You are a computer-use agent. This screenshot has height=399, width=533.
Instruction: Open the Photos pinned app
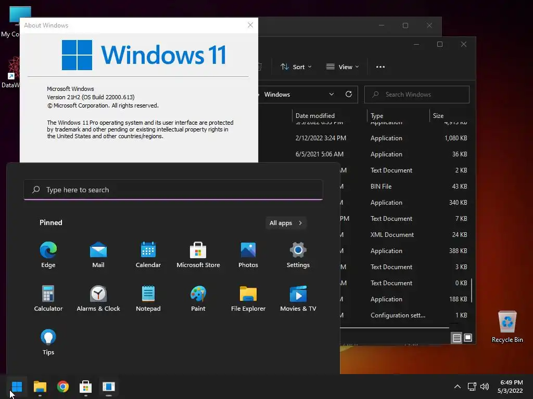(248, 255)
